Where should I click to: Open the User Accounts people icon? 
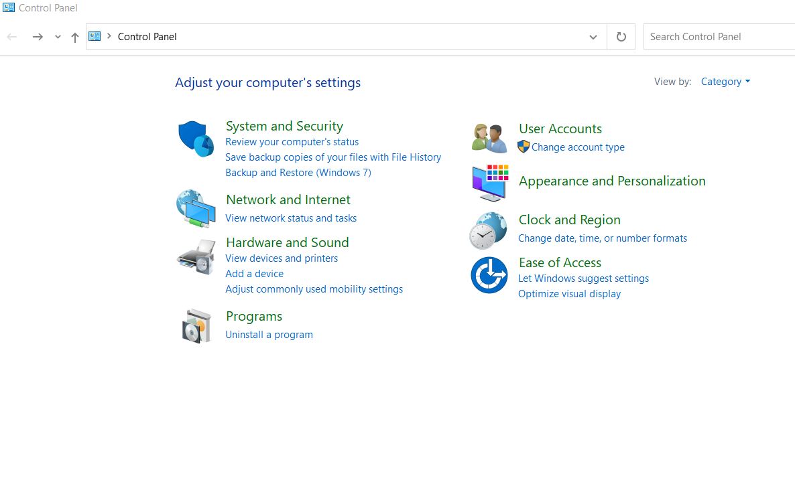pyautogui.click(x=489, y=138)
